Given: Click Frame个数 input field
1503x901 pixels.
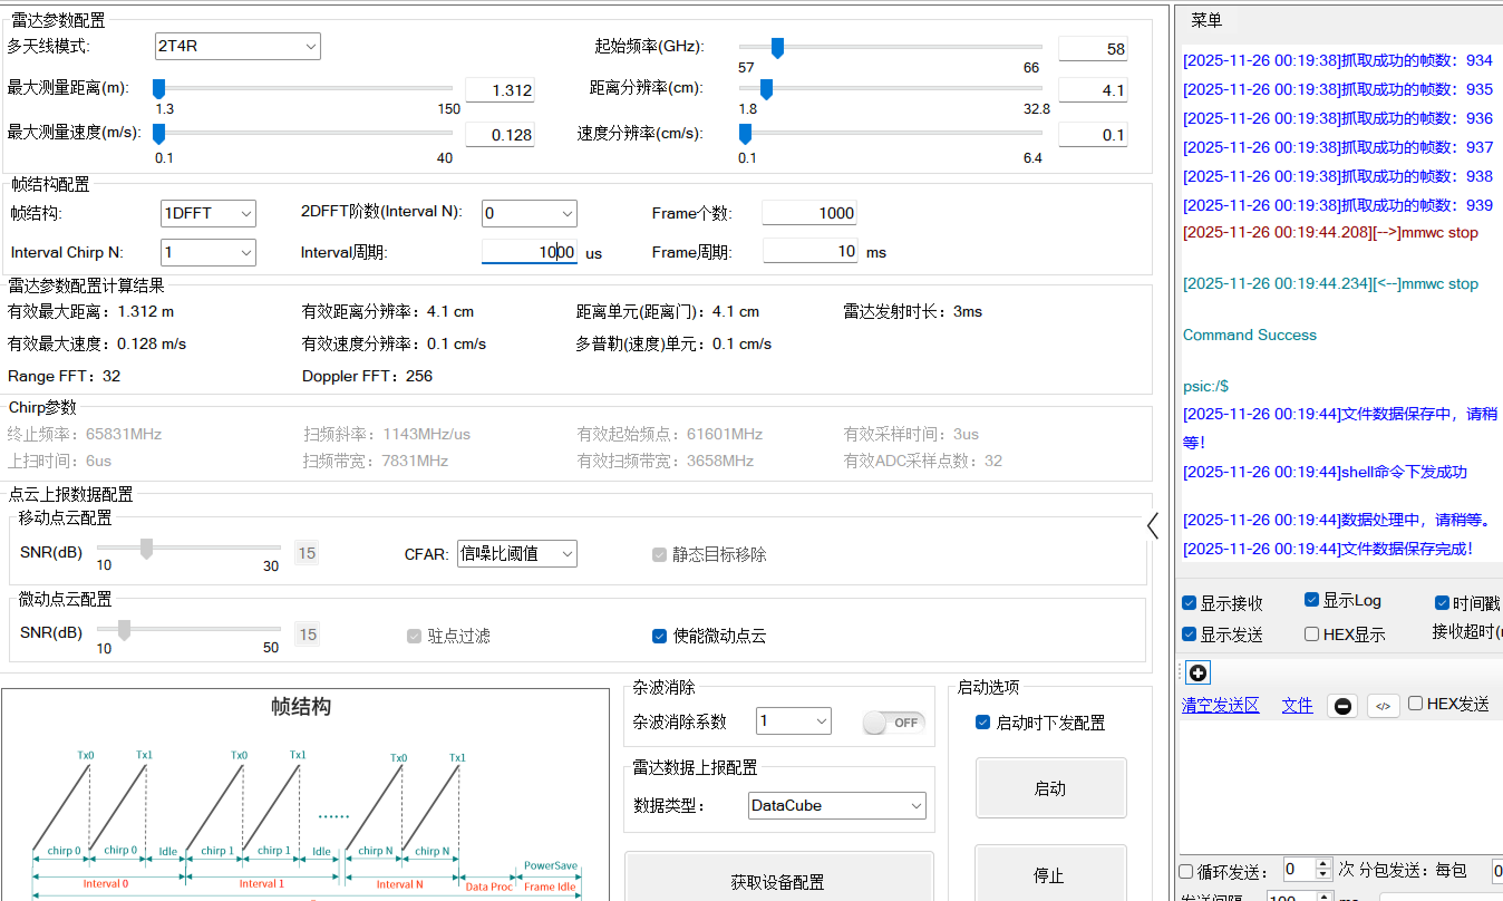Looking at the screenshot, I should (x=809, y=213).
